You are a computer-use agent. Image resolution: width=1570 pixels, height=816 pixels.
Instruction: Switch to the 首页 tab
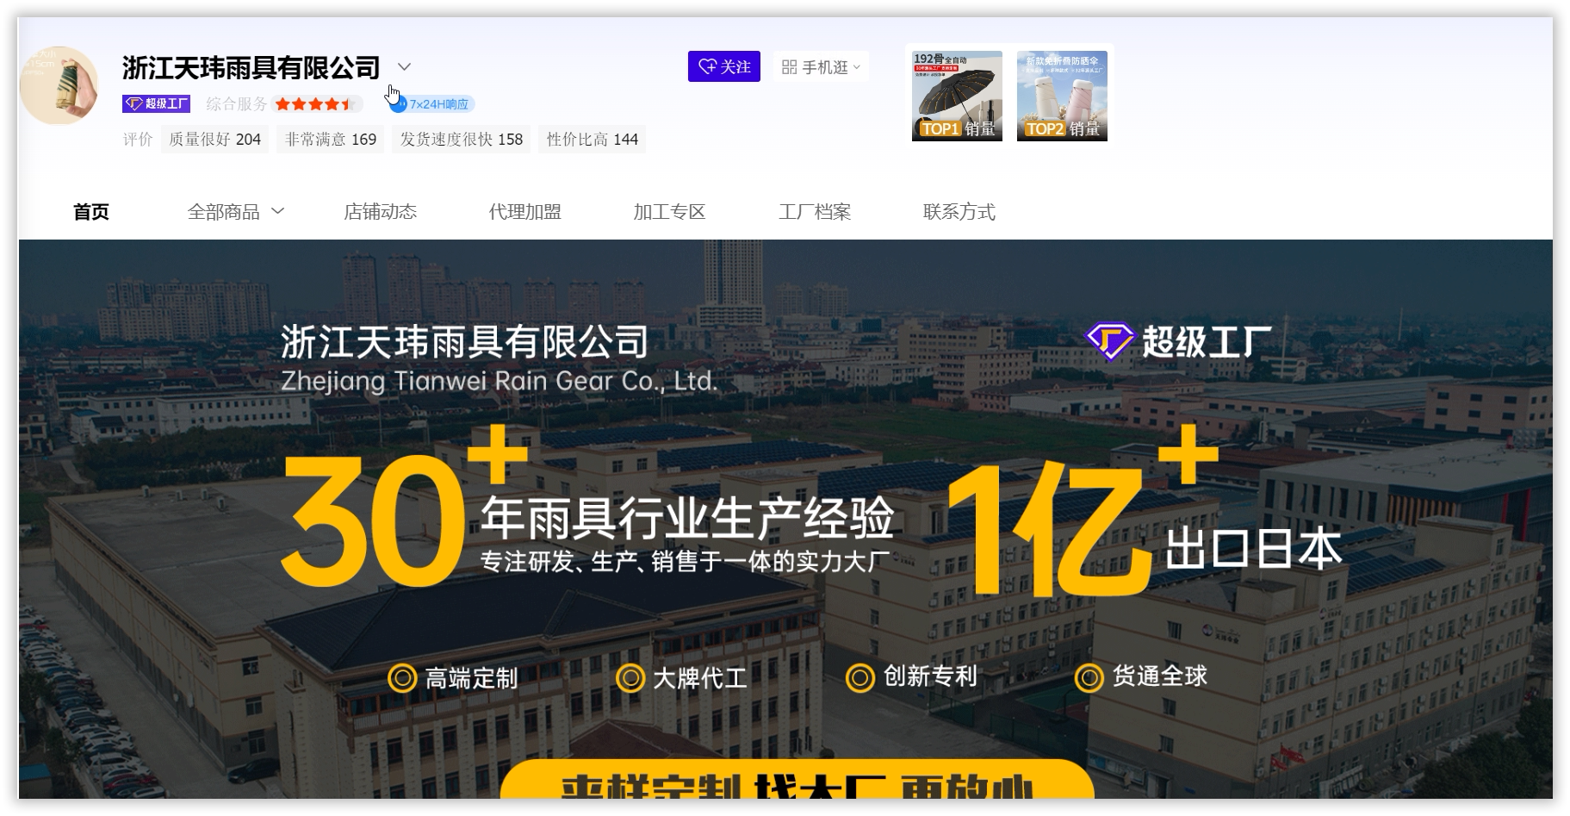pos(91,211)
